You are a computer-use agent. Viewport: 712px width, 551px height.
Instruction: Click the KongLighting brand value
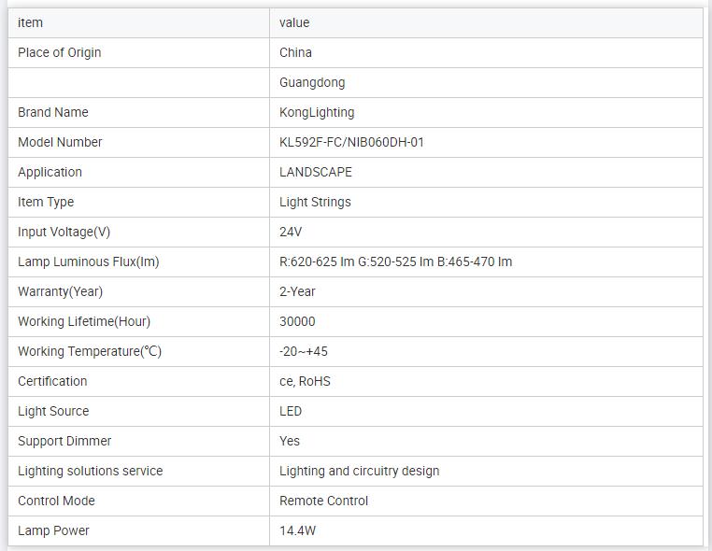(317, 112)
